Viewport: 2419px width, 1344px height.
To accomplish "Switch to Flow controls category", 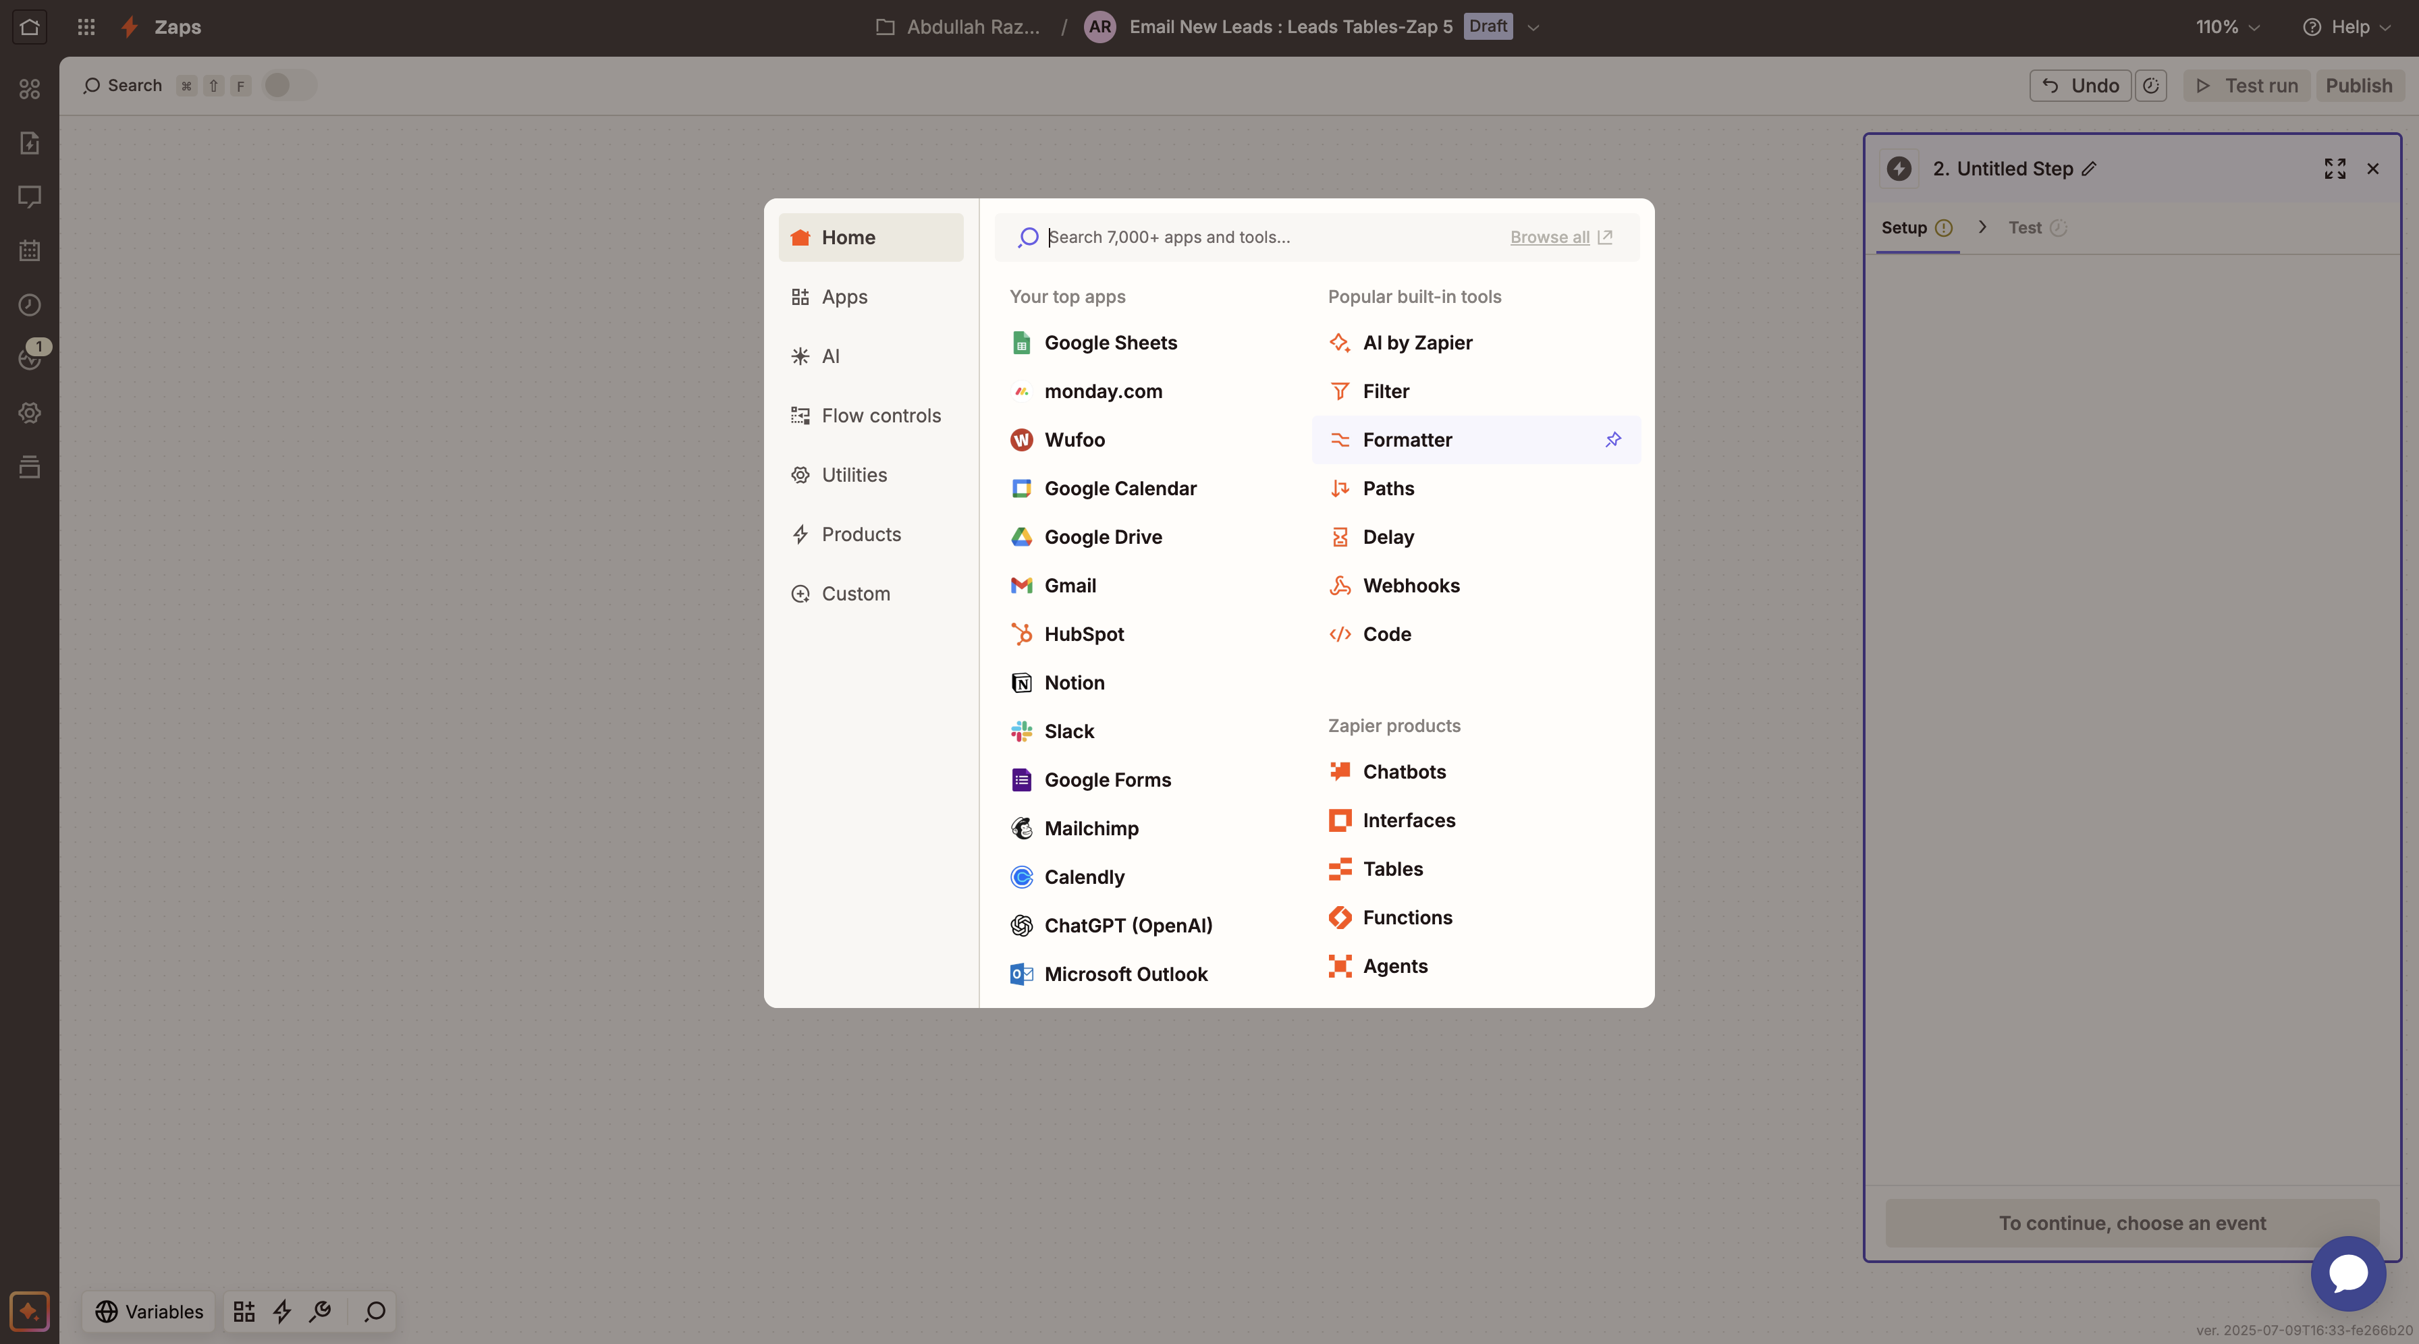I will 880,416.
